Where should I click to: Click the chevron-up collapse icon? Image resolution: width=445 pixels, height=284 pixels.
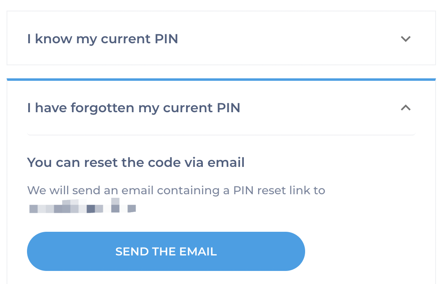[405, 108]
